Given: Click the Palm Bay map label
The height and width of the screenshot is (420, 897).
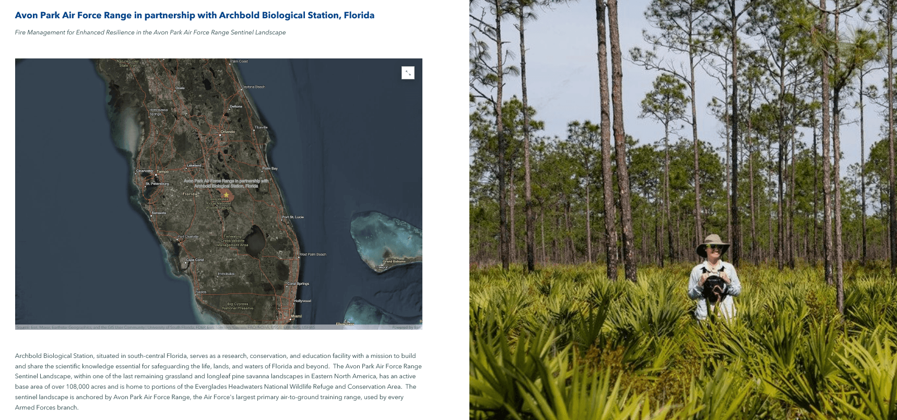Looking at the screenshot, I should click(x=270, y=169).
